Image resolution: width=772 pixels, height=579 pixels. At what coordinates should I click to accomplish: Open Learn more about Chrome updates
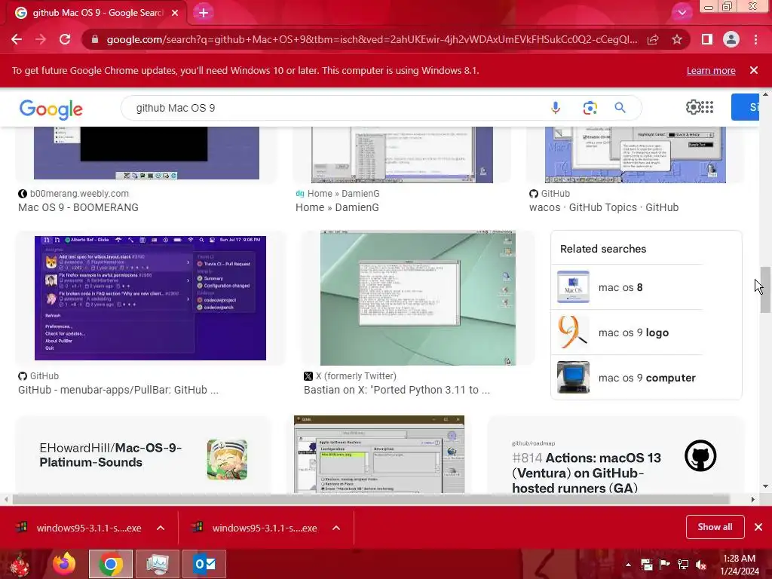pyautogui.click(x=711, y=70)
